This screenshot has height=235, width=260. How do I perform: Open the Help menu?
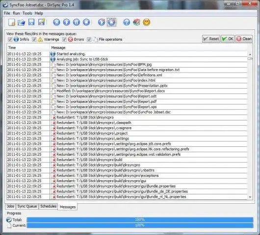[39, 13]
